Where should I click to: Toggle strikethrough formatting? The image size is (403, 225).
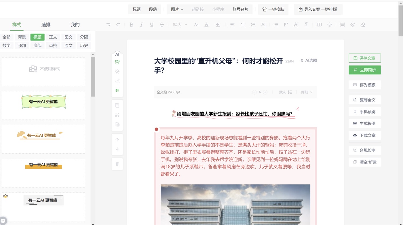[162, 25]
